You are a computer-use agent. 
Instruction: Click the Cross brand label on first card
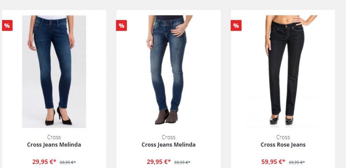54,137
